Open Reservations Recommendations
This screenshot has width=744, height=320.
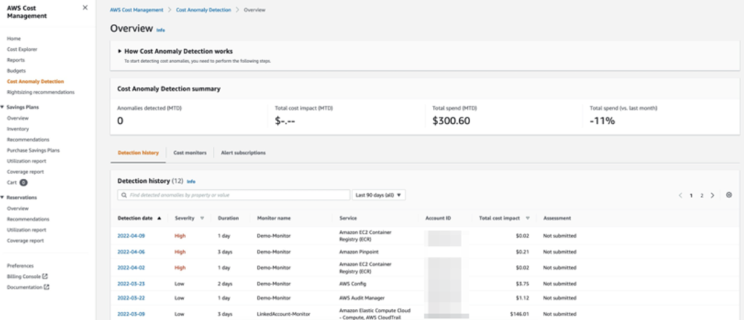[28, 219]
